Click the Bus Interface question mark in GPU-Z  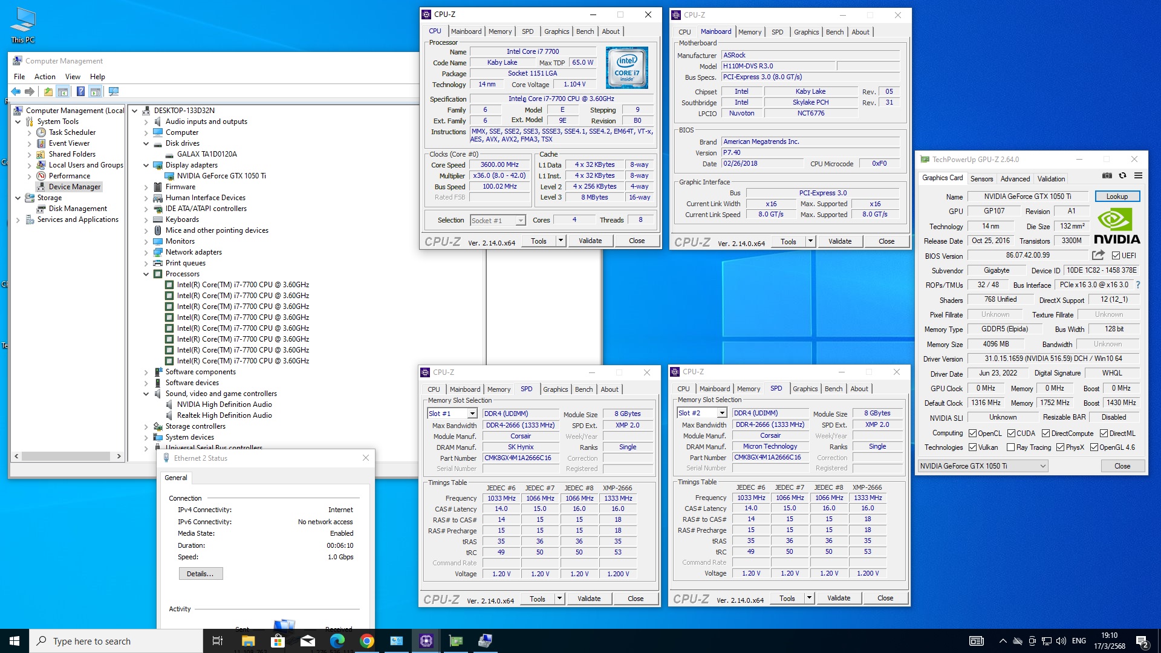pyautogui.click(x=1138, y=285)
